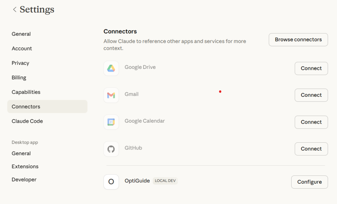337x204 pixels.
Task: Click the Gmail envelope icon
Action: [111, 95]
